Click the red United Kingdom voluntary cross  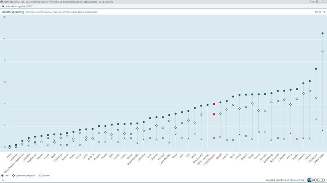[214, 138]
